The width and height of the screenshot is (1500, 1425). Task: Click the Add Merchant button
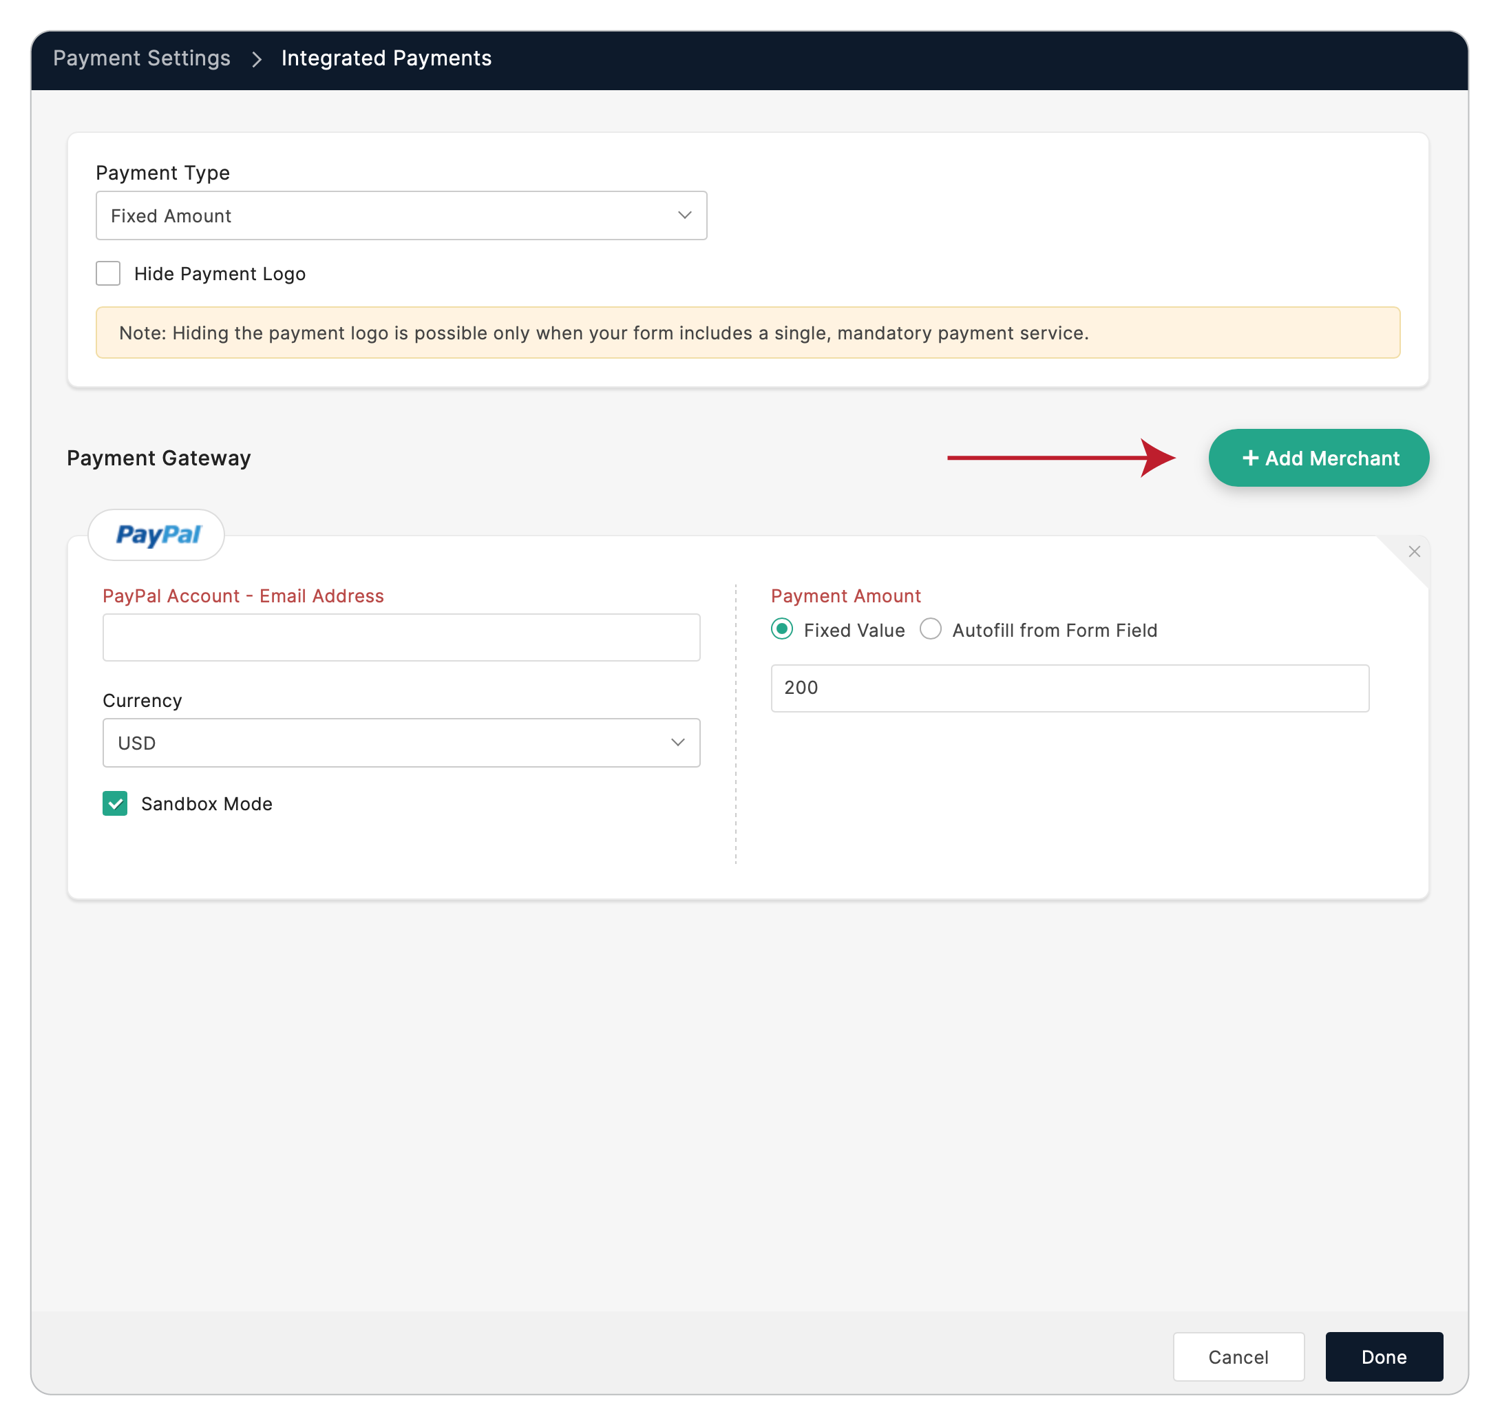(1318, 458)
